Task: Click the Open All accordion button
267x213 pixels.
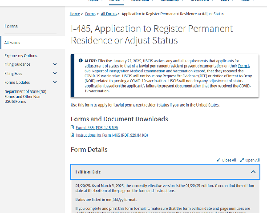Action: tap(250, 160)
